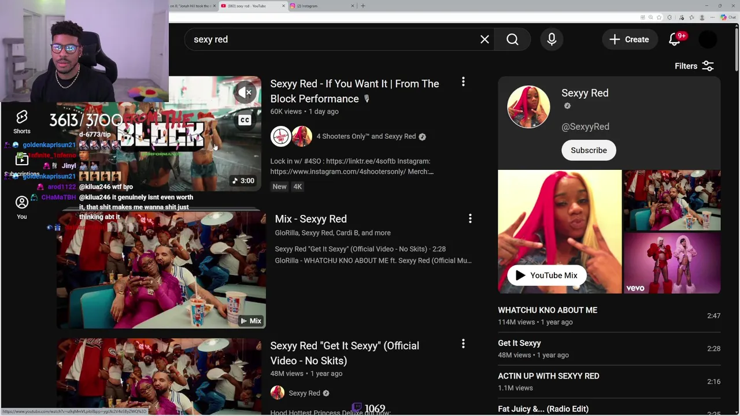The image size is (740, 416).
Task: Open the Sexyy Red channel name in the side panel
Action: (584, 93)
